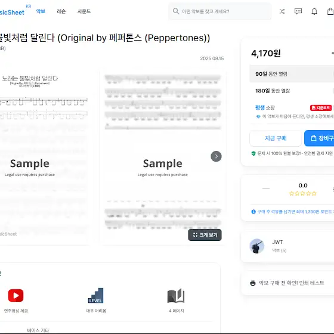Image resolution: width=334 pixels, height=334 pixels.
Task: Open the chat messages icon
Action: (298, 11)
